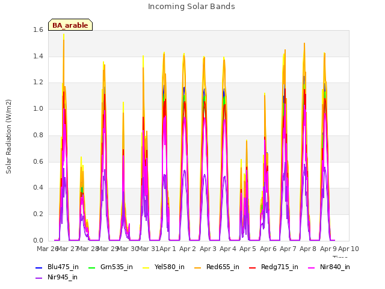Click the Apr 2 x-axis date label
This screenshot has width=385, height=289.
(x=188, y=249)
